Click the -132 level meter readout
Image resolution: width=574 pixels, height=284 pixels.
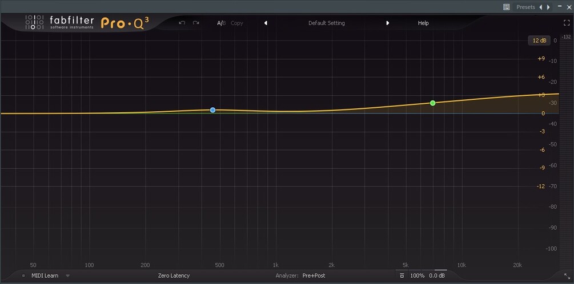tap(567, 37)
